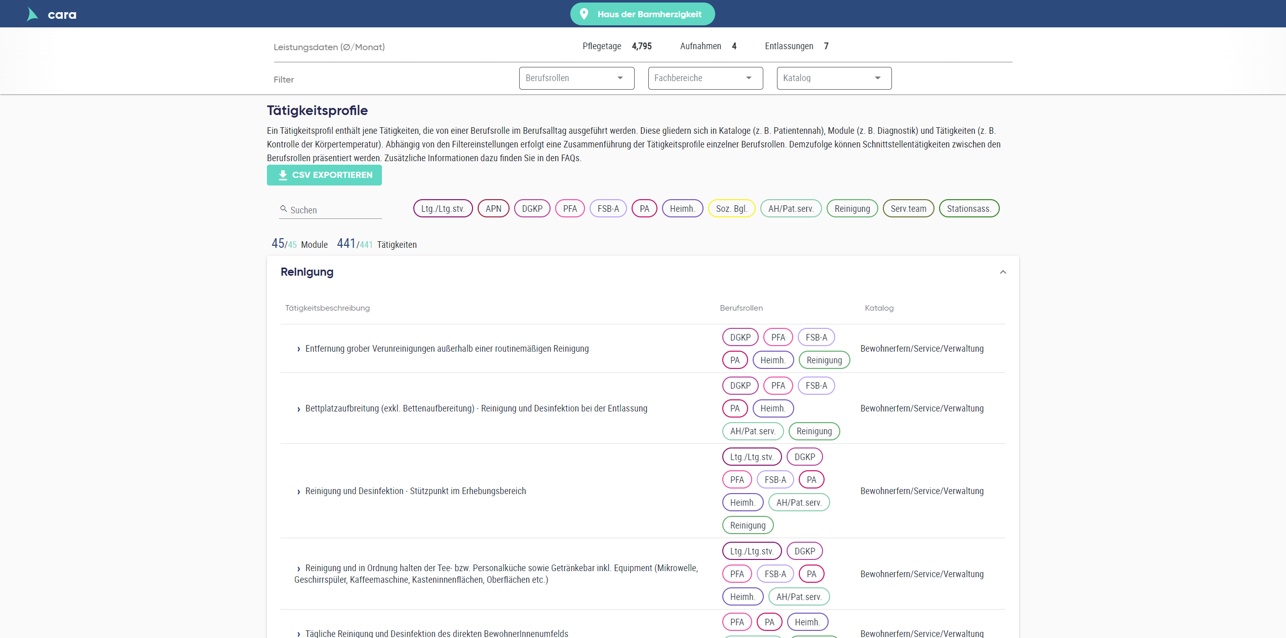Click the location pin icon in header

pyautogui.click(x=583, y=14)
